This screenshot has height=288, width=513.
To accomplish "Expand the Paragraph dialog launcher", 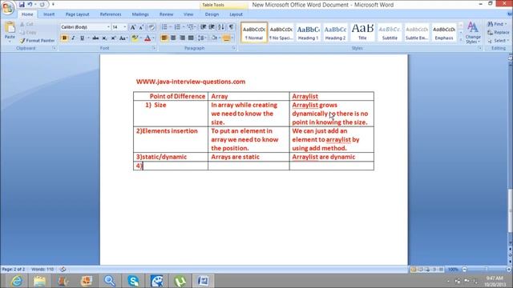I will [234, 48].
